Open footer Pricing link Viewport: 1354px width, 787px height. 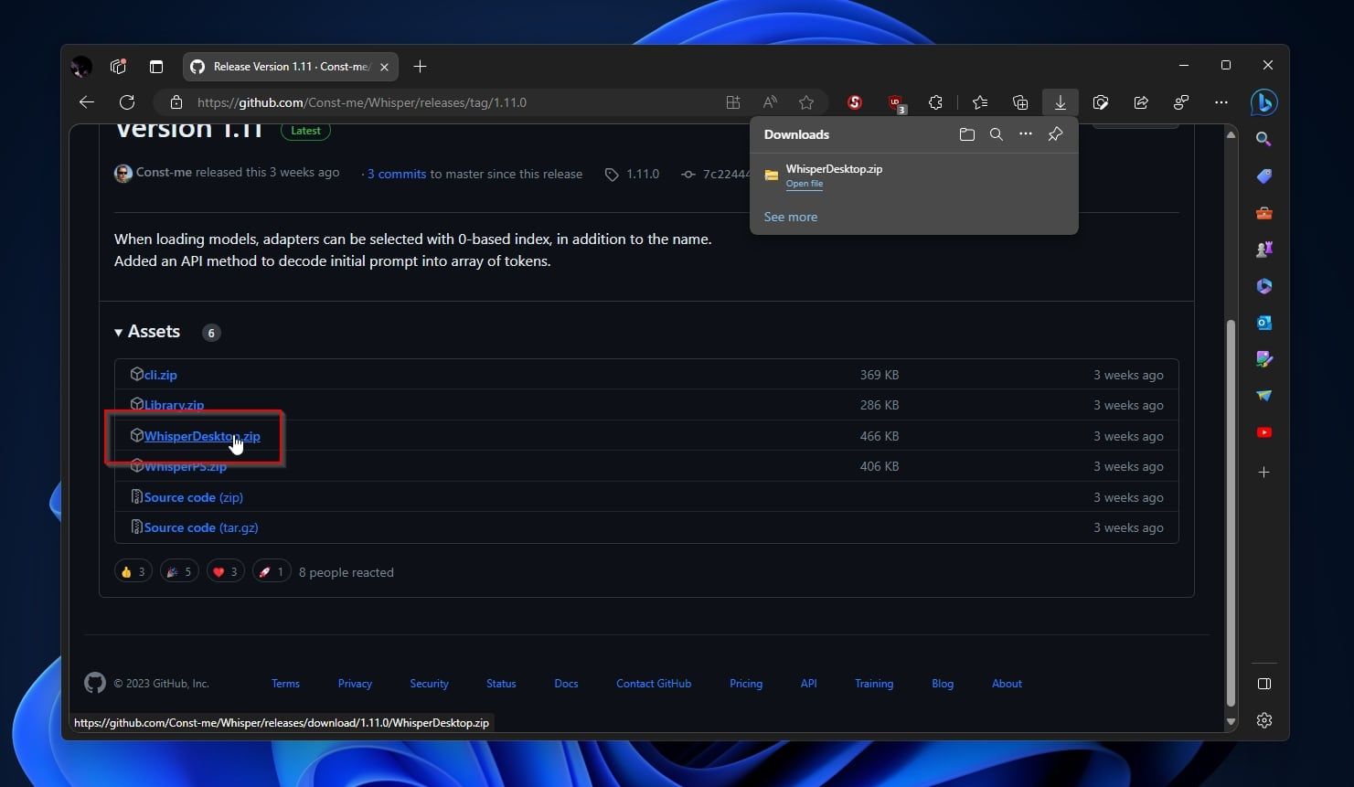(x=746, y=684)
